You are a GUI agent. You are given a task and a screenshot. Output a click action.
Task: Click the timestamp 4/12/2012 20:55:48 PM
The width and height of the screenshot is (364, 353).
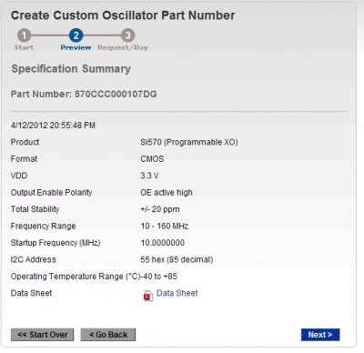coord(53,126)
